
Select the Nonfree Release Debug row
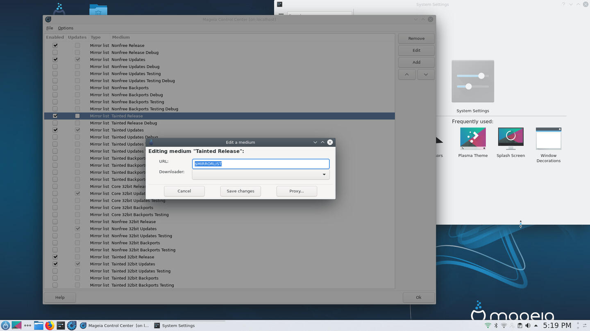[219, 53]
